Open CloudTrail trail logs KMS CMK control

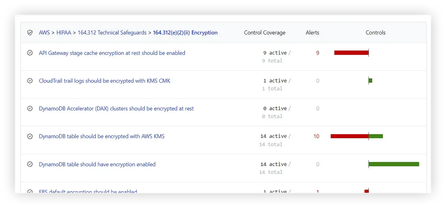(x=104, y=81)
